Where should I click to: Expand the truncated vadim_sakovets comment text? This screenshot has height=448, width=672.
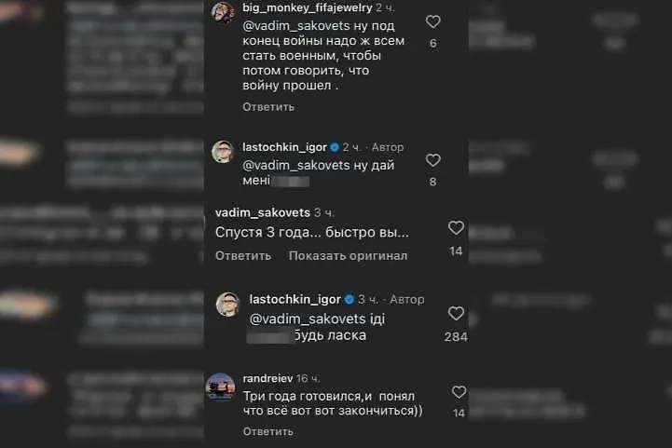pos(312,232)
